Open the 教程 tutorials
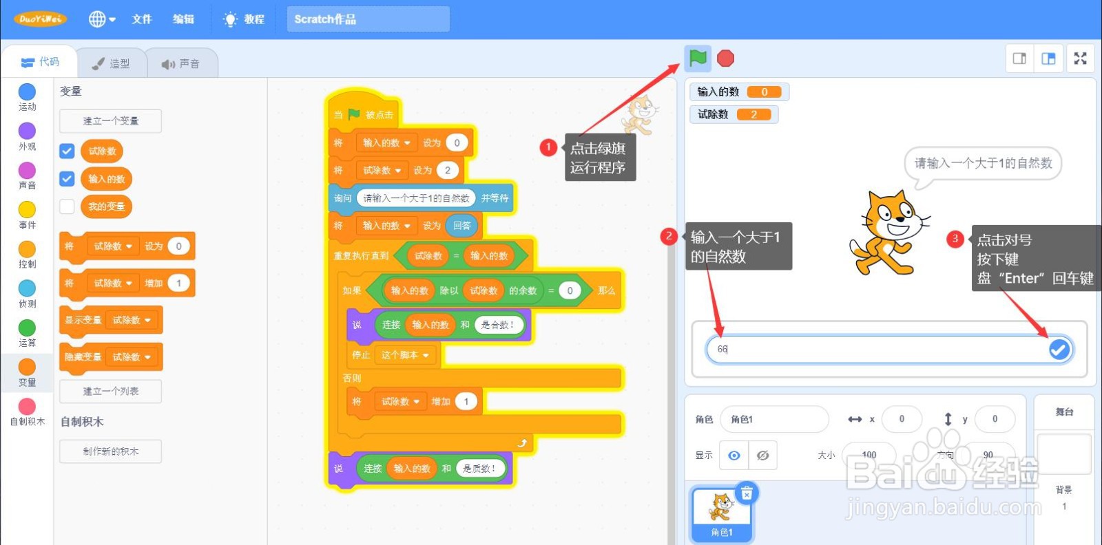Viewport: 1102px width, 545px height. coord(245,19)
